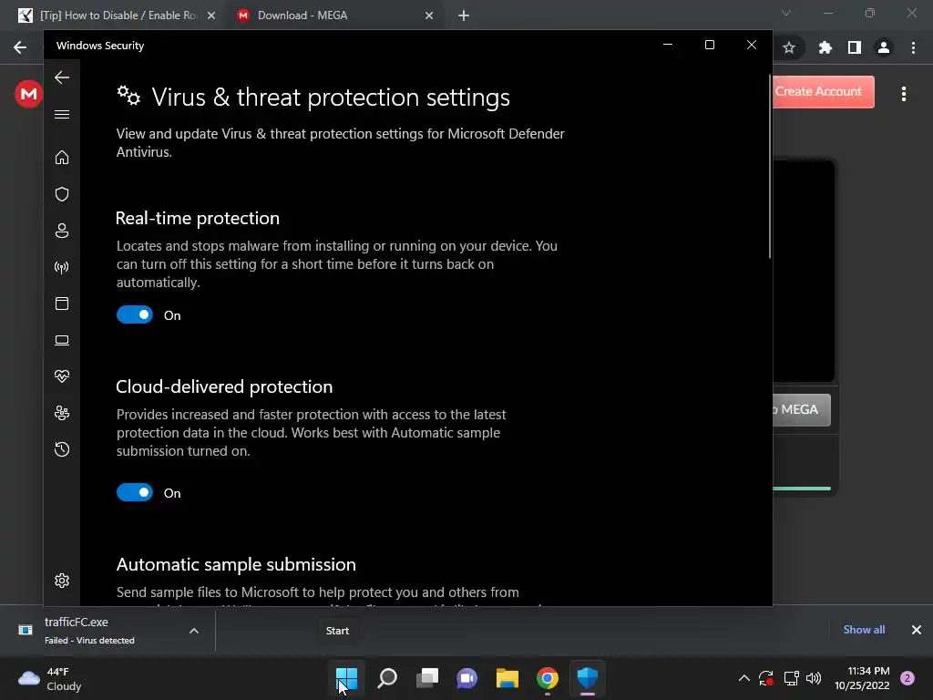
Task: Open Chrome extensions puzzle icon
Action: pos(825,47)
